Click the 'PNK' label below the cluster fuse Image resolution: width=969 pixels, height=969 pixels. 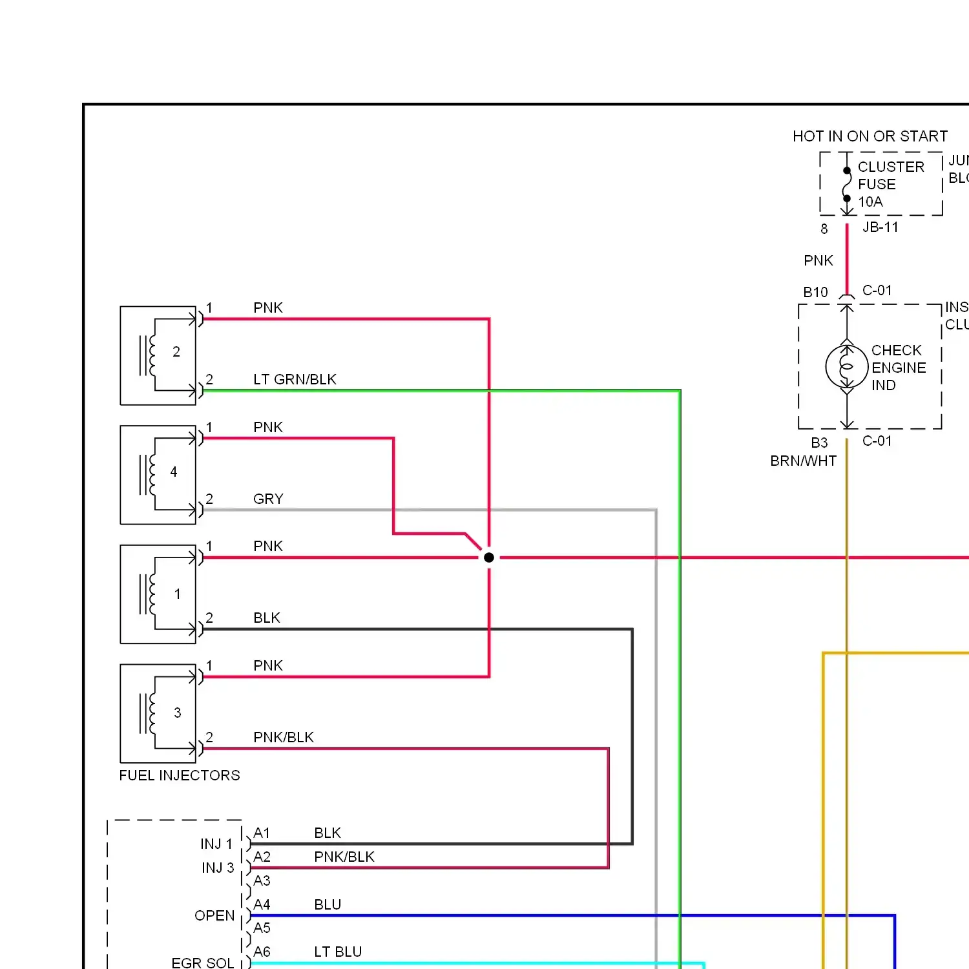coord(818,260)
